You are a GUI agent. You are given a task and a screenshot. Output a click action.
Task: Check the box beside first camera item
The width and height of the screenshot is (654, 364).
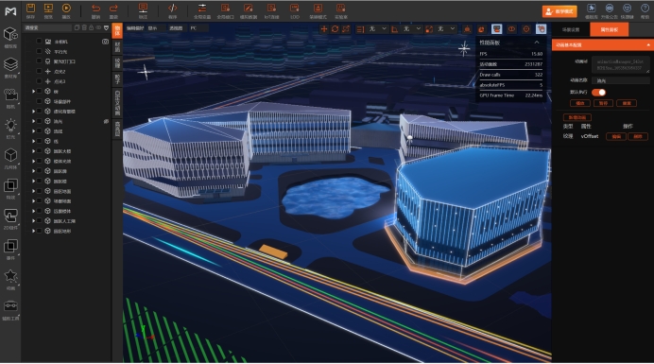coord(39,42)
